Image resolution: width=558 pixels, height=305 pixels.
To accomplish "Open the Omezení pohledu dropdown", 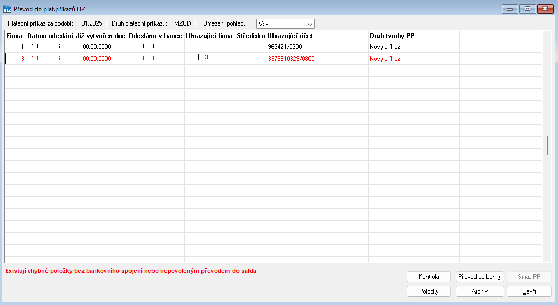I will (285, 23).
